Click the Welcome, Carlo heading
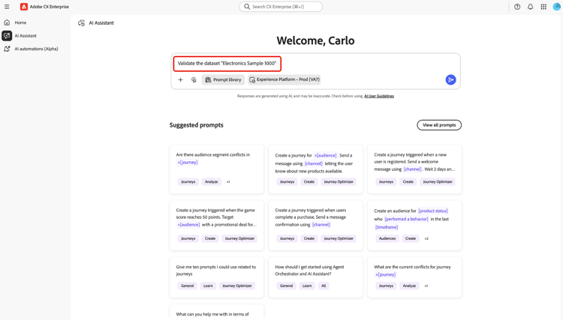This screenshot has width=563, height=320. coord(315,40)
